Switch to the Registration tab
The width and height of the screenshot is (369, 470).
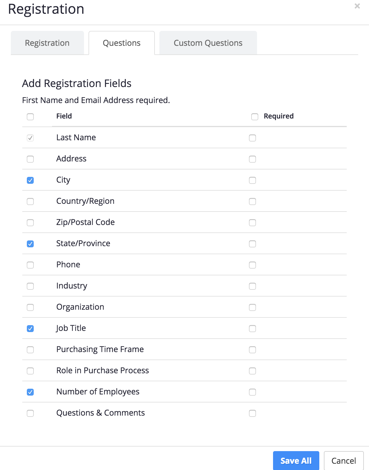47,43
